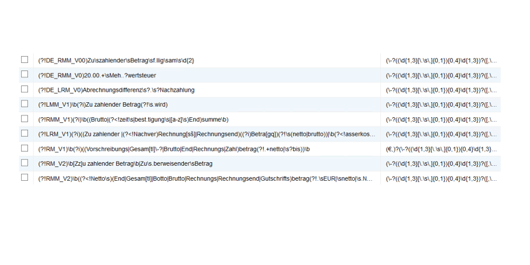This screenshot has height=265, width=530.
Task: Open the Abrechnungsdifferenz Nachzahlung pattern entry
Action: (116, 90)
